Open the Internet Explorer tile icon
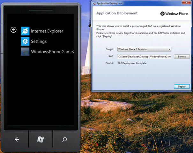This screenshot has width=193, height=153. (x=25, y=31)
